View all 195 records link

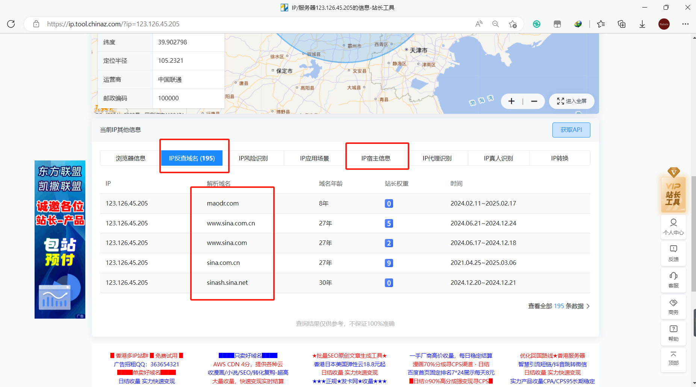(559, 306)
